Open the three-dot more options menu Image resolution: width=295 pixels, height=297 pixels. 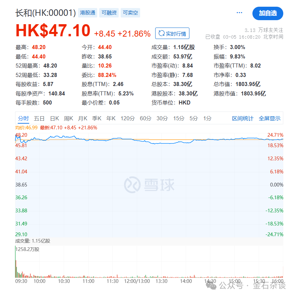[x=239, y=13]
